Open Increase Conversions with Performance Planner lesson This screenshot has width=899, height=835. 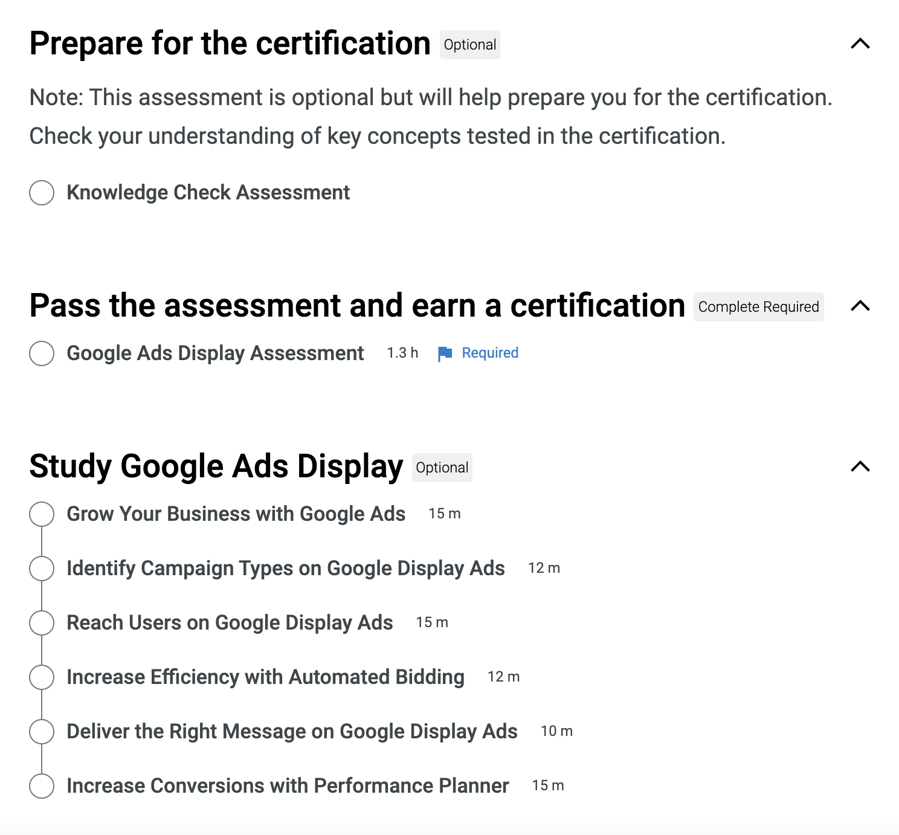coord(288,786)
